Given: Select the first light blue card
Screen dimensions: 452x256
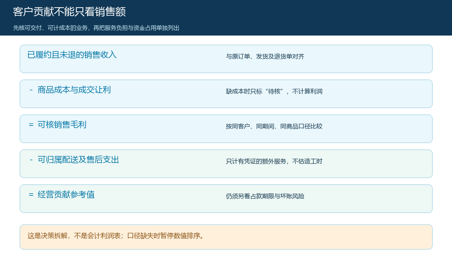Looking at the screenshot, I should pos(226,59).
